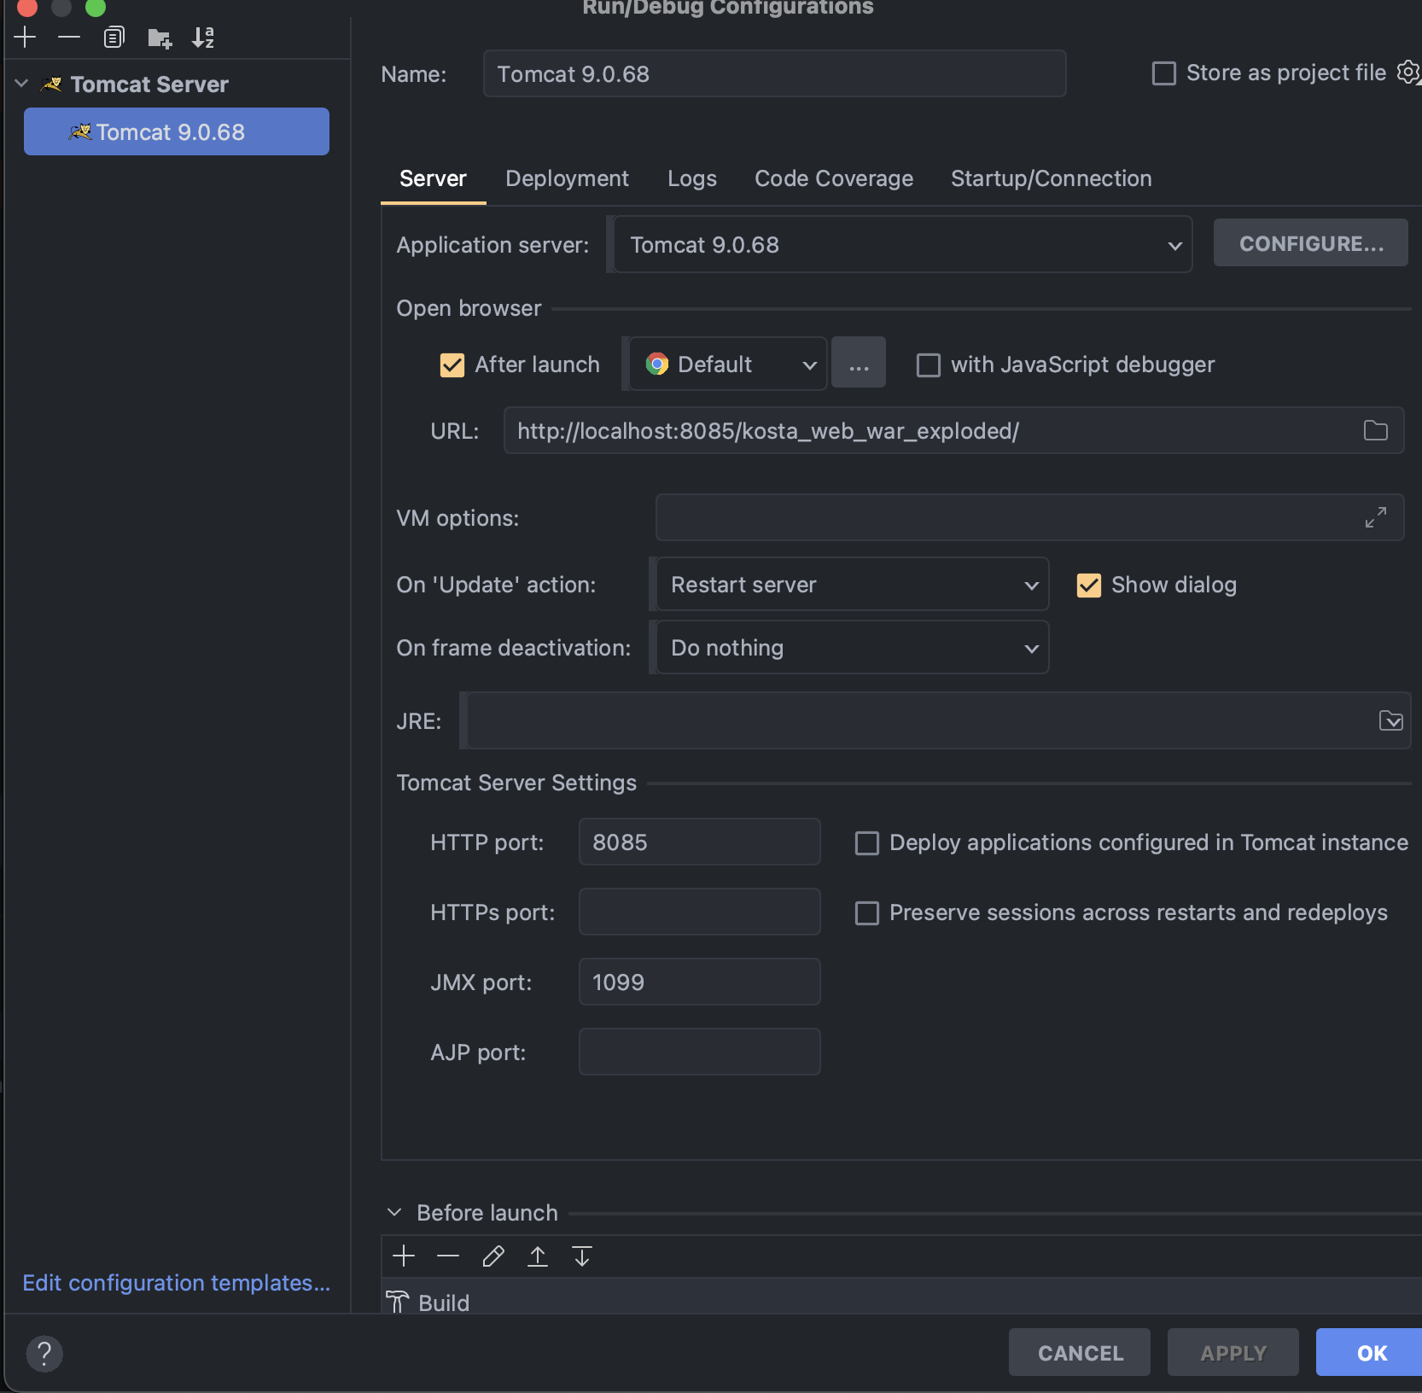Toggle Store as project file checkbox
The image size is (1422, 1393).
tap(1164, 73)
